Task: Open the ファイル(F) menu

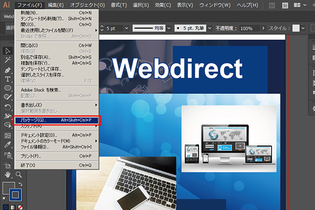Action: coord(29,5)
